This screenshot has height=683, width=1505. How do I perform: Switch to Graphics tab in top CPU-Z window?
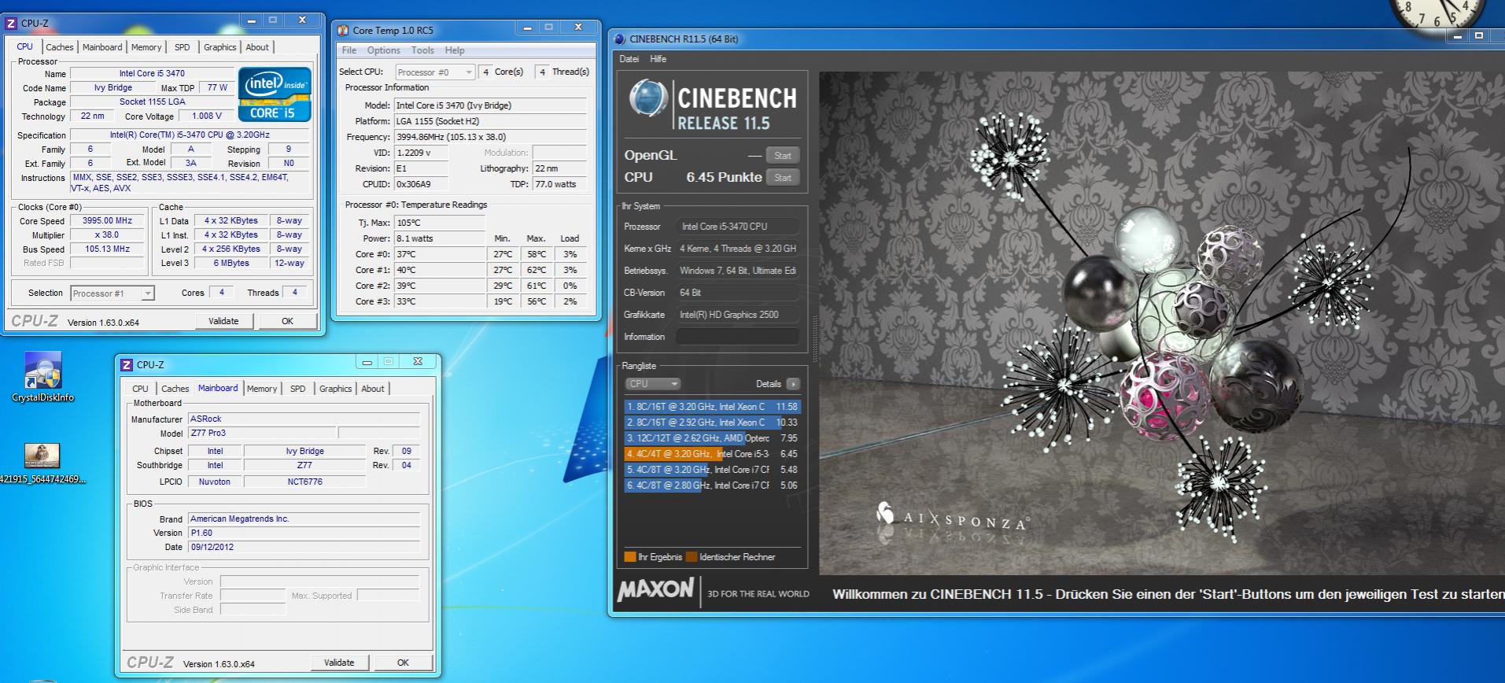pos(219,47)
